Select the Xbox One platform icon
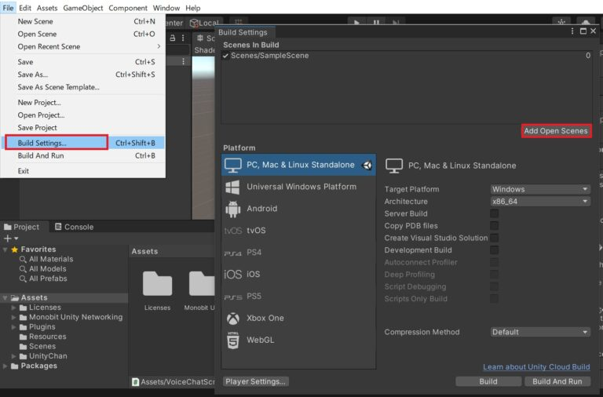The width and height of the screenshot is (603, 397). (x=232, y=319)
